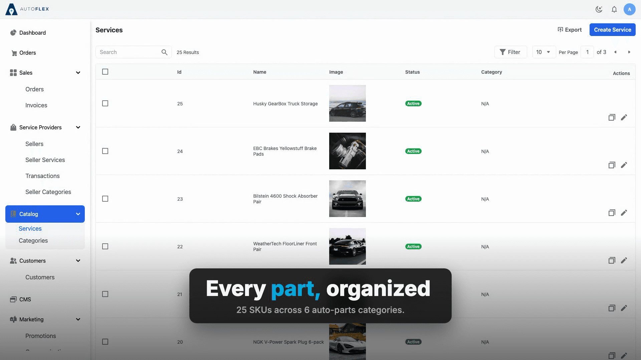Toggle dark mode moon icon
Viewport: 641px width, 360px height.
click(599, 9)
